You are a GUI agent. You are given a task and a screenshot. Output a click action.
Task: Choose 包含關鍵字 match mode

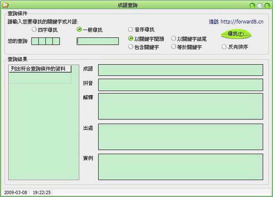(x=131, y=46)
